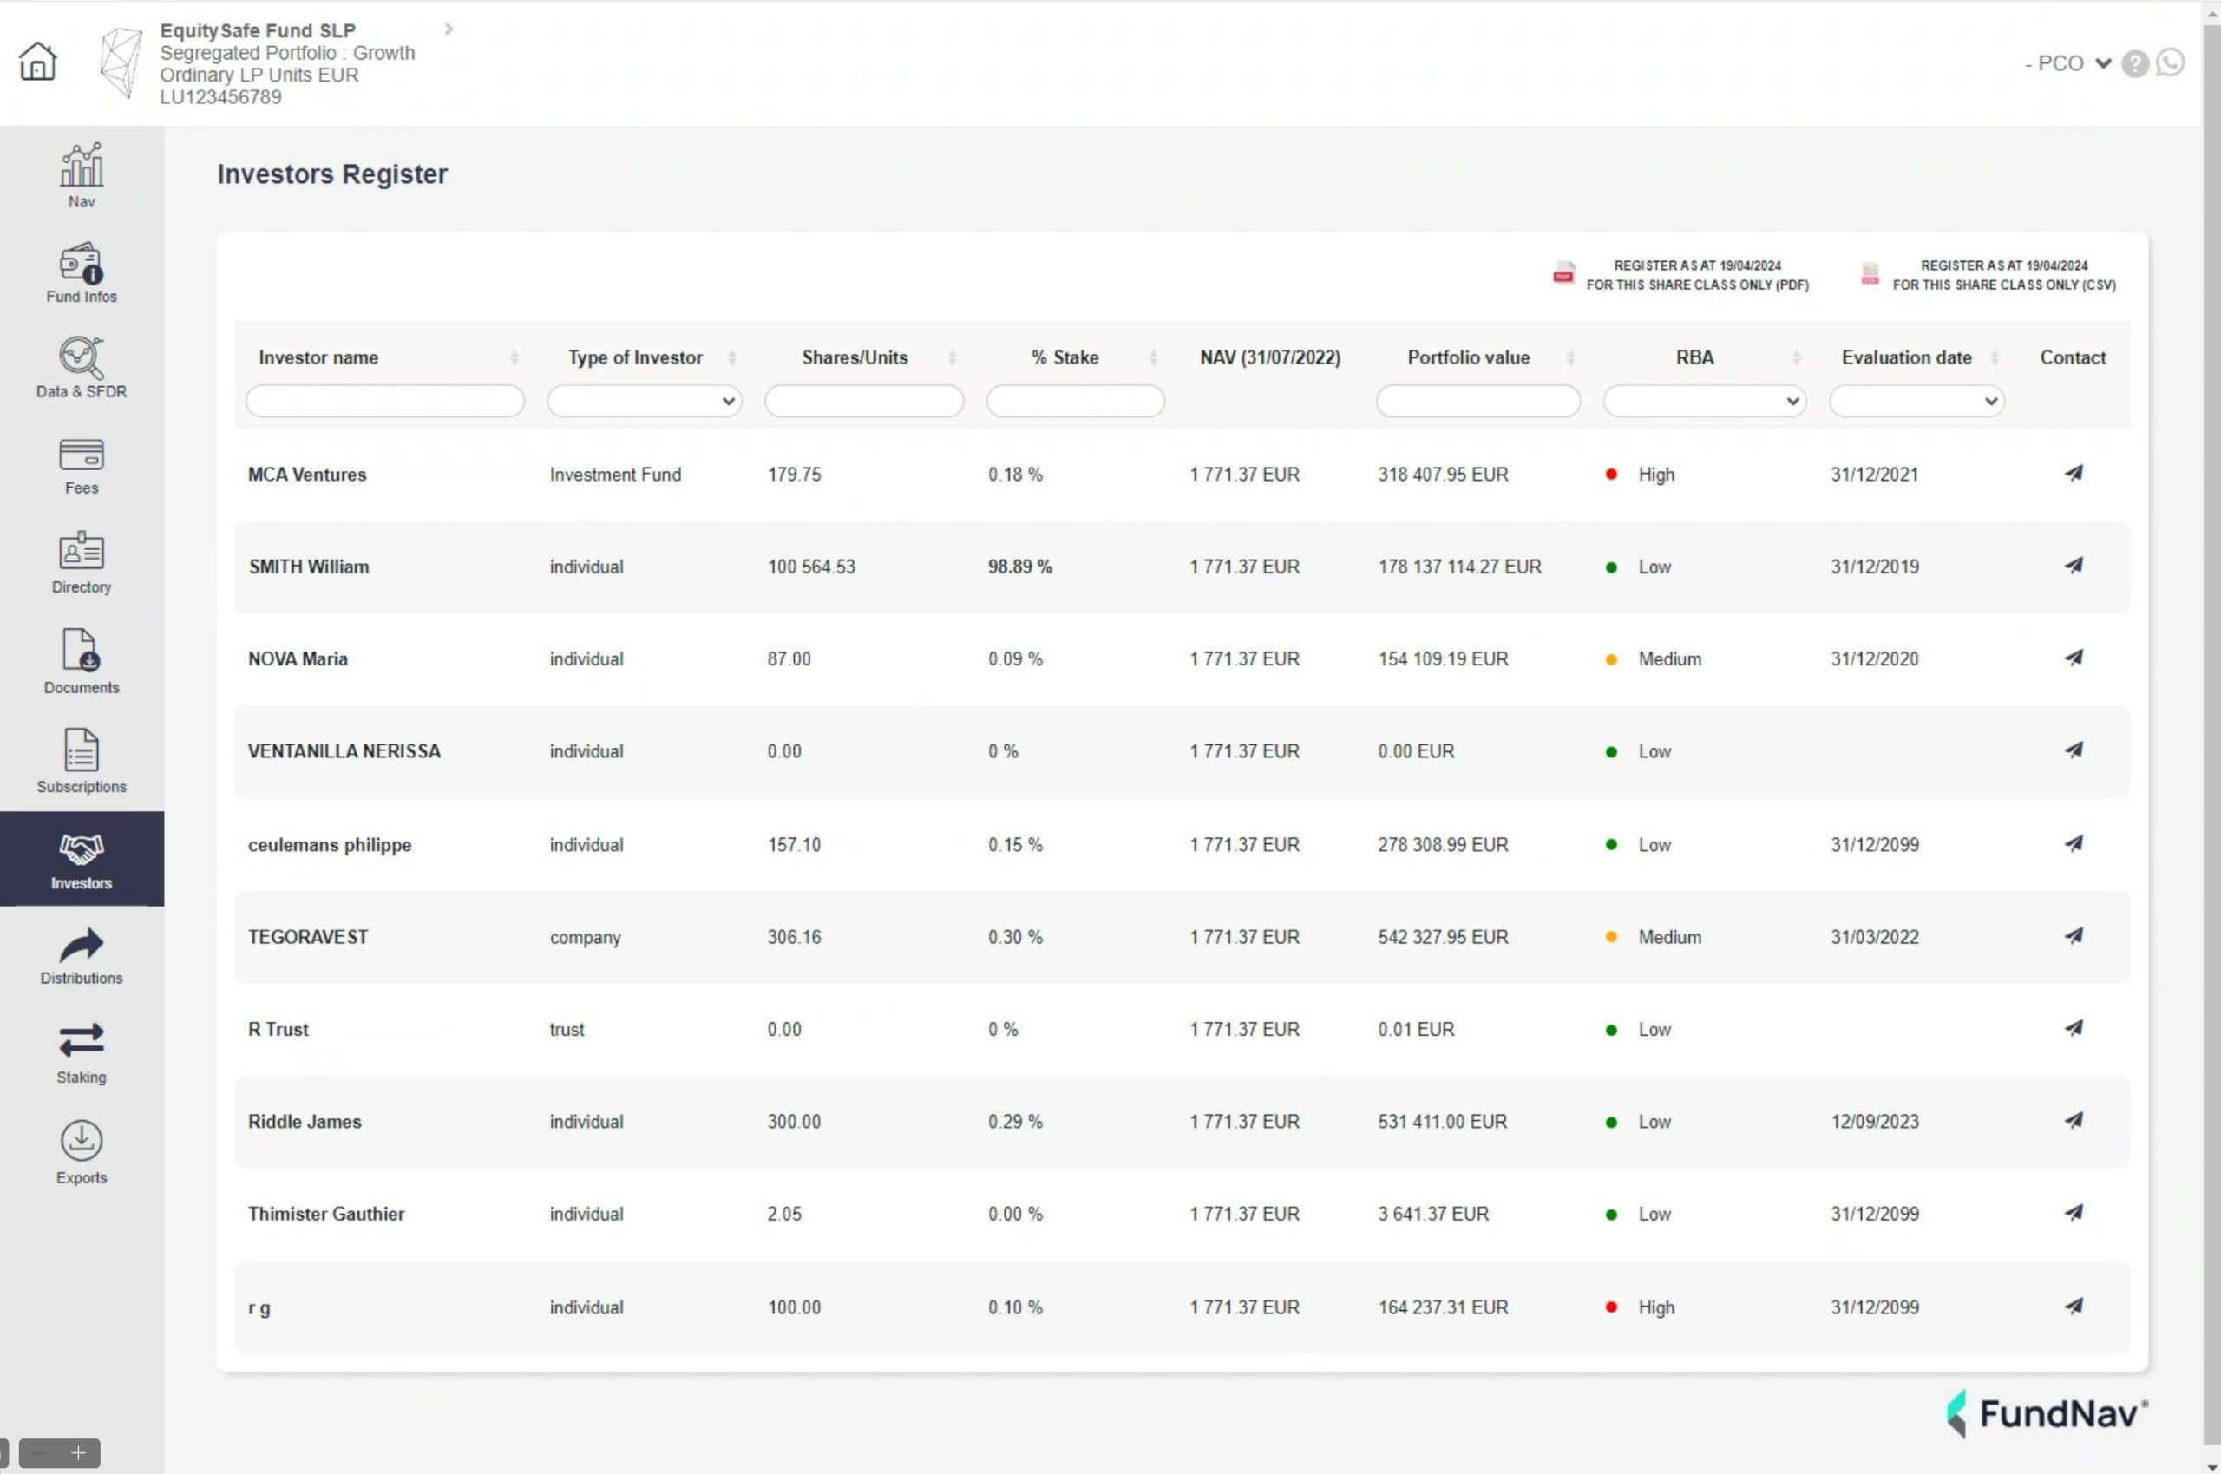
Task: Sort by Shares/Units column
Action: click(x=952, y=357)
